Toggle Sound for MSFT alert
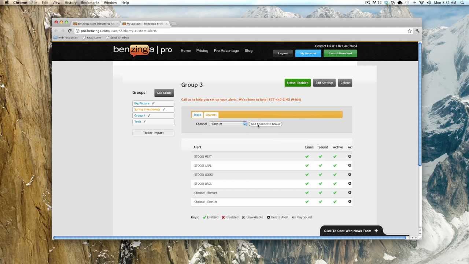This screenshot has width=469, height=264. pyautogui.click(x=320, y=157)
